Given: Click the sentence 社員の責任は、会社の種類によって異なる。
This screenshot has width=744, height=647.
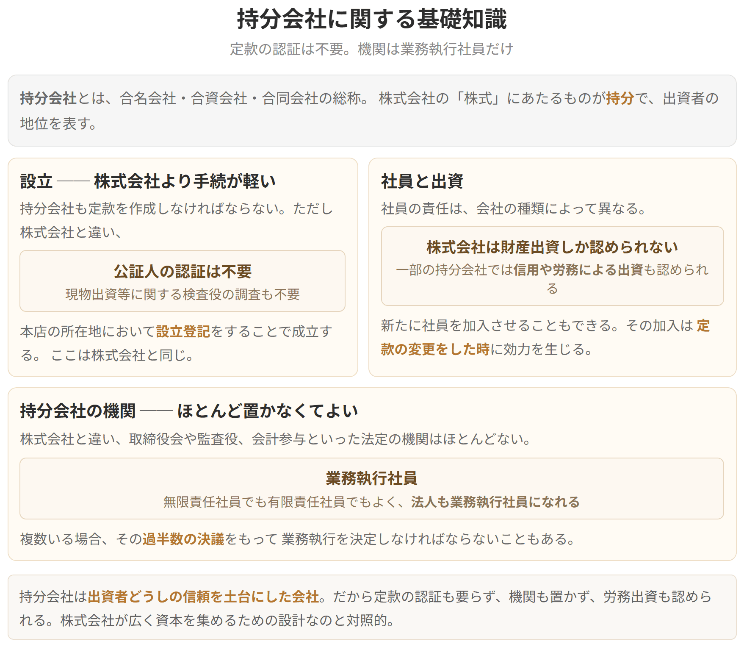Looking at the screenshot, I should (x=514, y=208).
